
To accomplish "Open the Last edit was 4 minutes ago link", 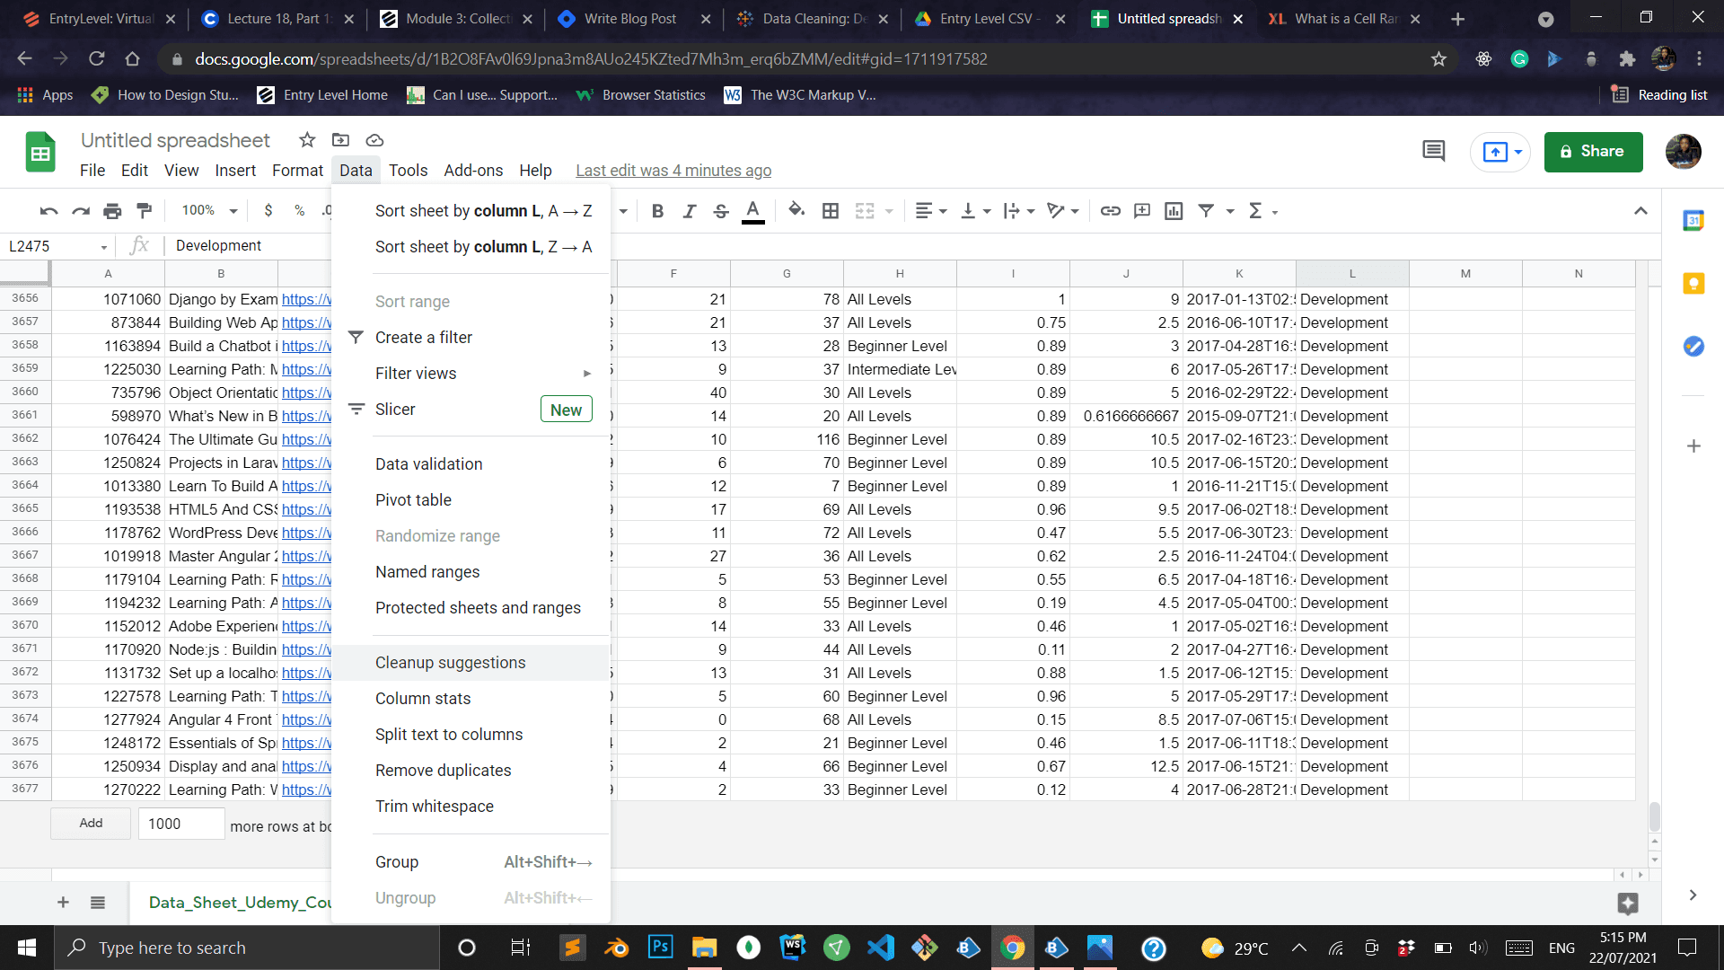I will pyautogui.click(x=673, y=171).
